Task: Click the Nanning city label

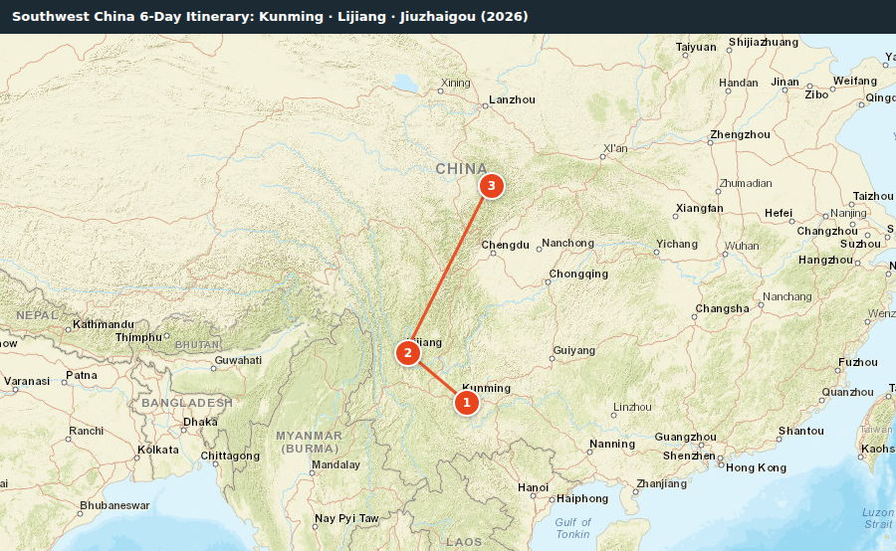Action: [612, 444]
